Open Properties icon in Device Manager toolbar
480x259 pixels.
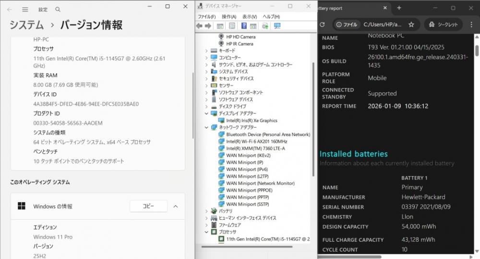point(232,26)
